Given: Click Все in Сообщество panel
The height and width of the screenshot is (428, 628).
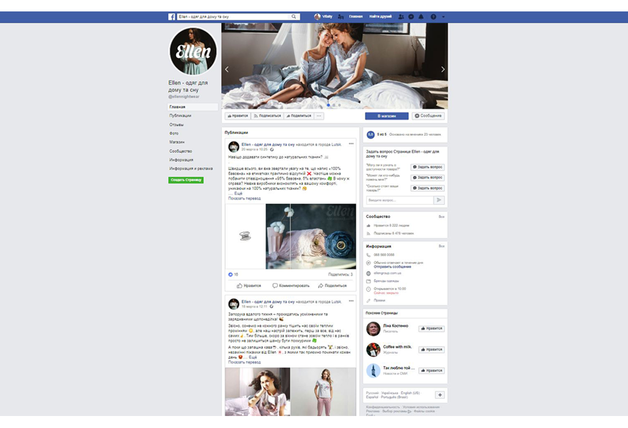Looking at the screenshot, I should (441, 217).
